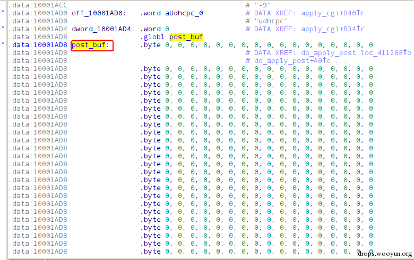
Task: Click the .globl directive keyword
Action: (153, 37)
